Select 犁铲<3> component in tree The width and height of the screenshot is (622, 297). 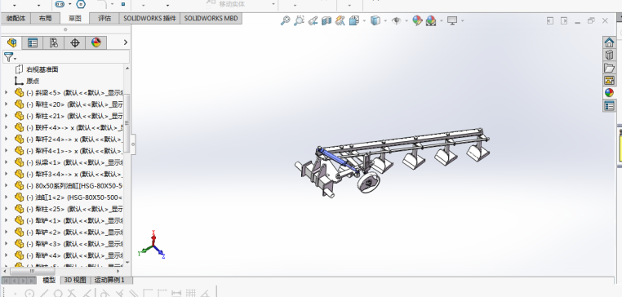74,243
